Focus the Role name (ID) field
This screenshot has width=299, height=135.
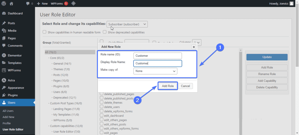tap(158, 56)
